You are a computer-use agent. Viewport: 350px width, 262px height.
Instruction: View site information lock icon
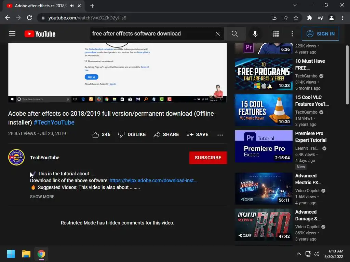43,18
